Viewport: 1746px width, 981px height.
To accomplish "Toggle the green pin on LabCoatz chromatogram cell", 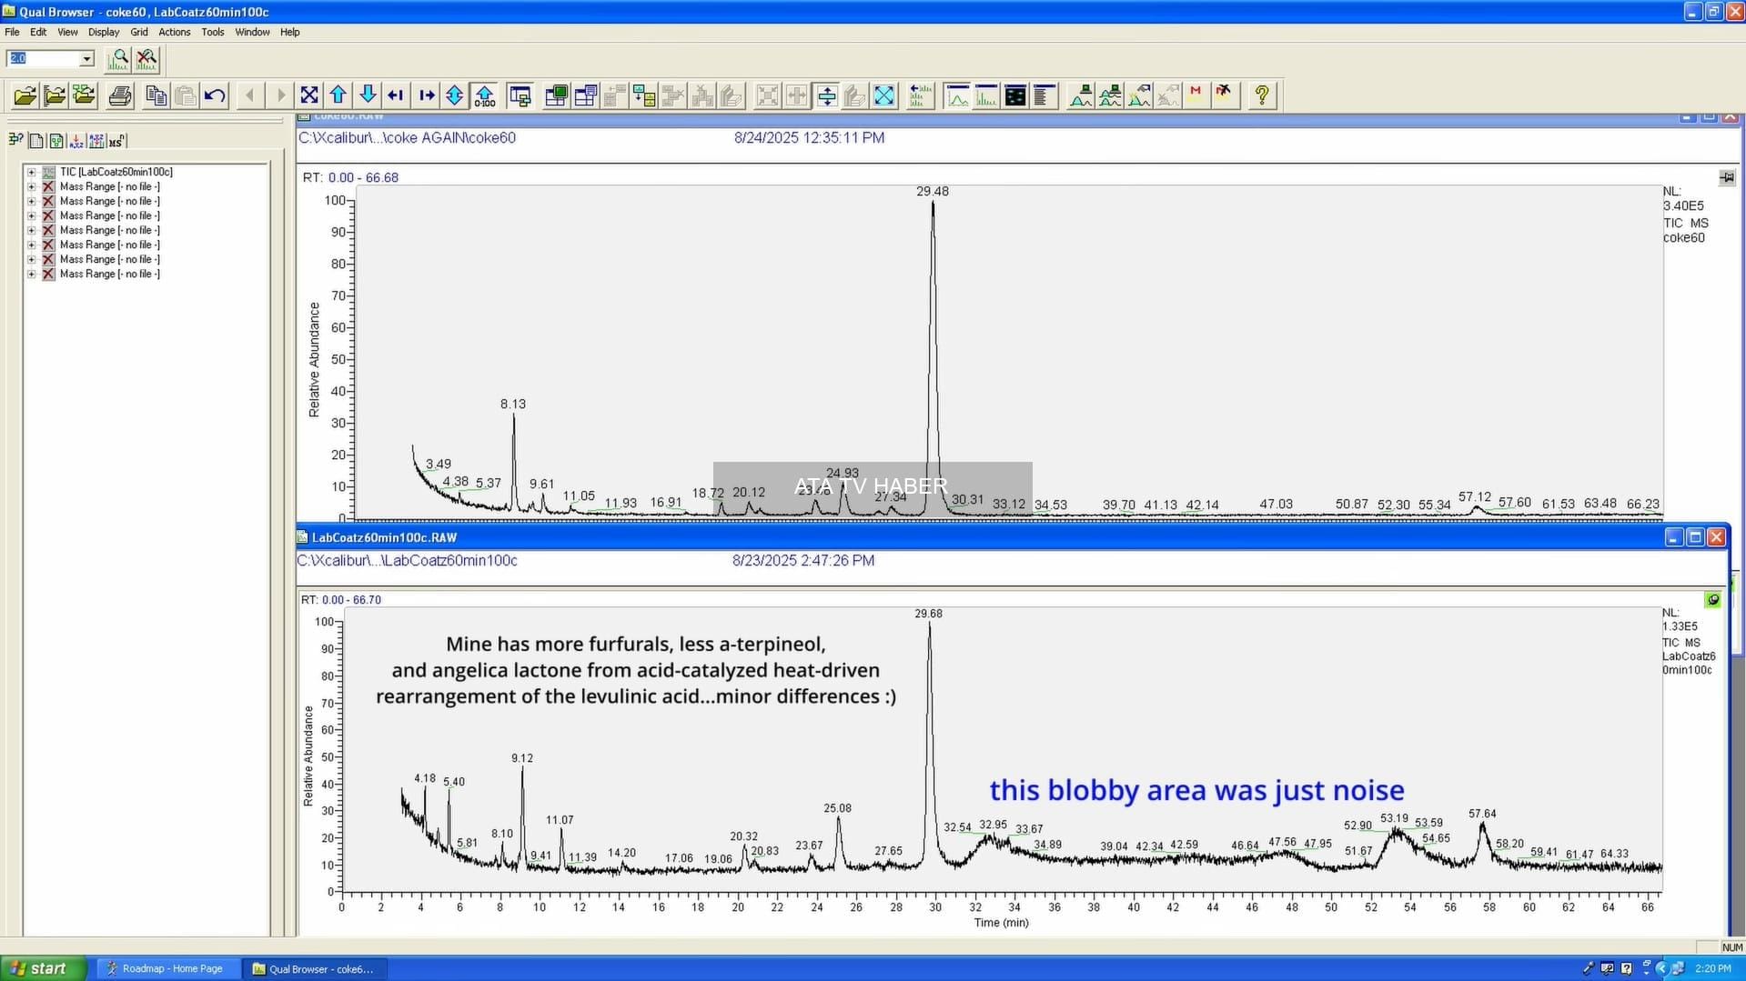I will [x=1713, y=600].
